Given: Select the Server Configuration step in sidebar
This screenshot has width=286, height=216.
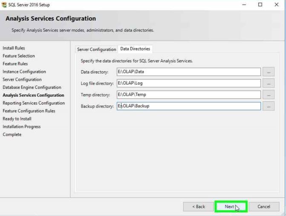Looking at the screenshot, I should (x=22, y=79).
